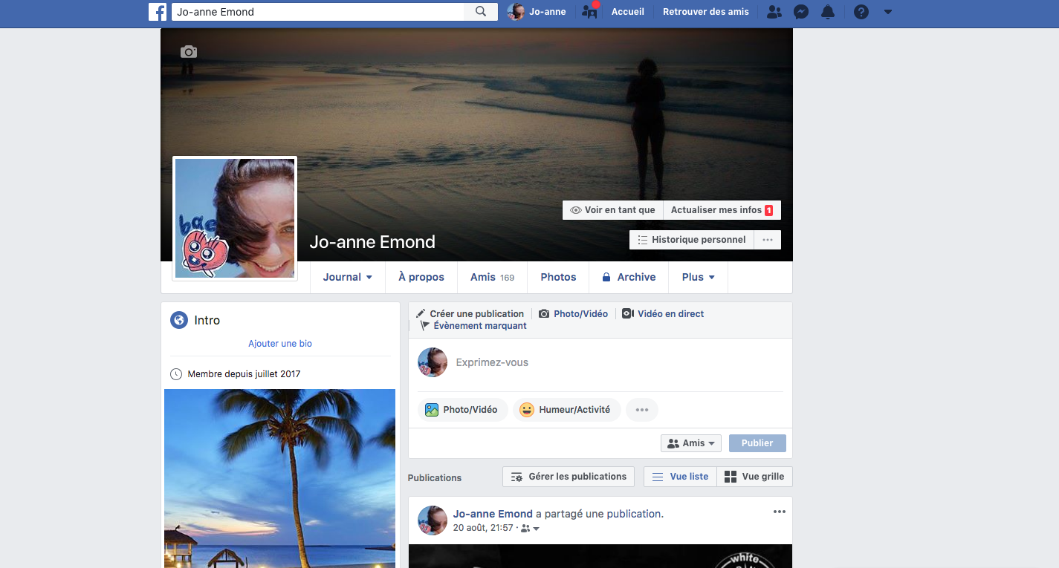The width and height of the screenshot is (1059, 568).
Task: Click the Humeur/Activité button
Action: [x=566, y=410]
